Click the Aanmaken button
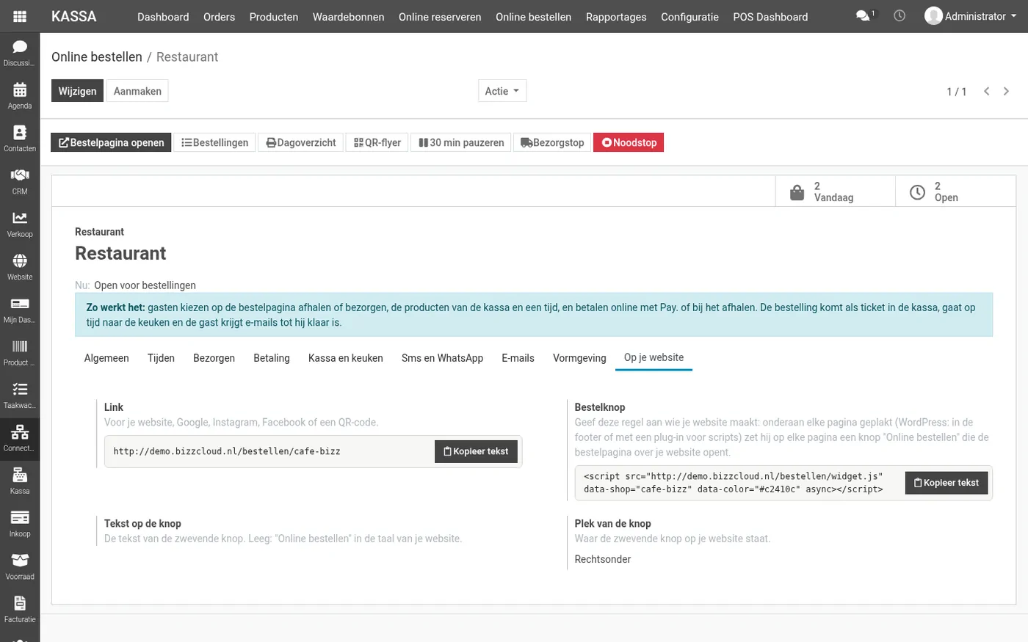Screen dimensions: 1028x642 (137, 91)
